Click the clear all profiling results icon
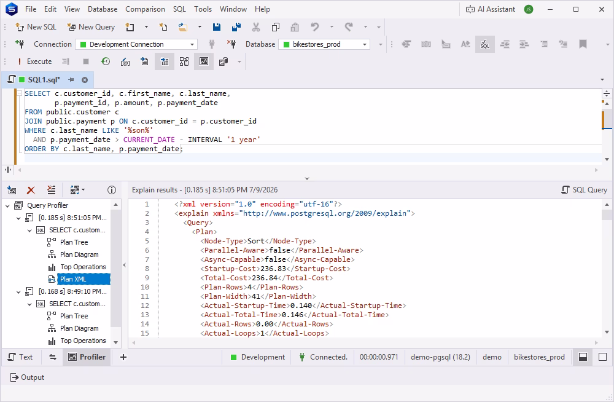The width and height of the screenshot is (614, 402). 52,190
